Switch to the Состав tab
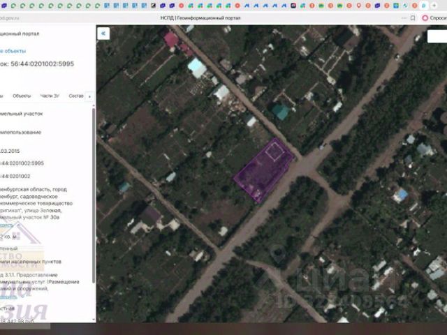 coord(76,96)
